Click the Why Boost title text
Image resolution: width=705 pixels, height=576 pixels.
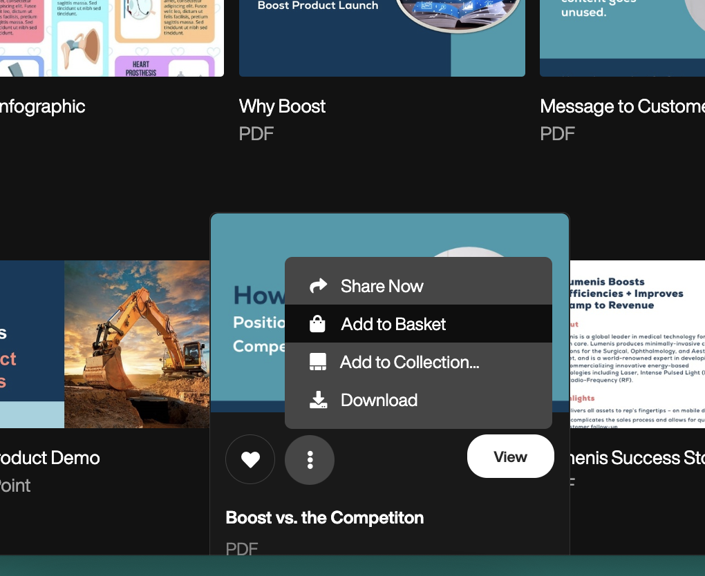point(282,106)
